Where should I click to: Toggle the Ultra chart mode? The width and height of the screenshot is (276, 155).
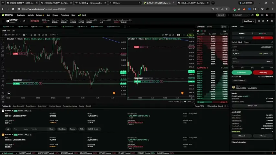click(x=191, y=35)
